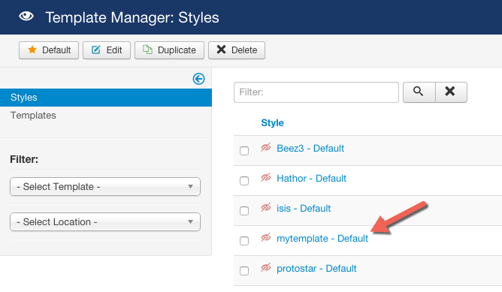This screenshot has height=292, width=502.
Task: Open the Select Location dropdown
Action: click(x=105, y=221)
